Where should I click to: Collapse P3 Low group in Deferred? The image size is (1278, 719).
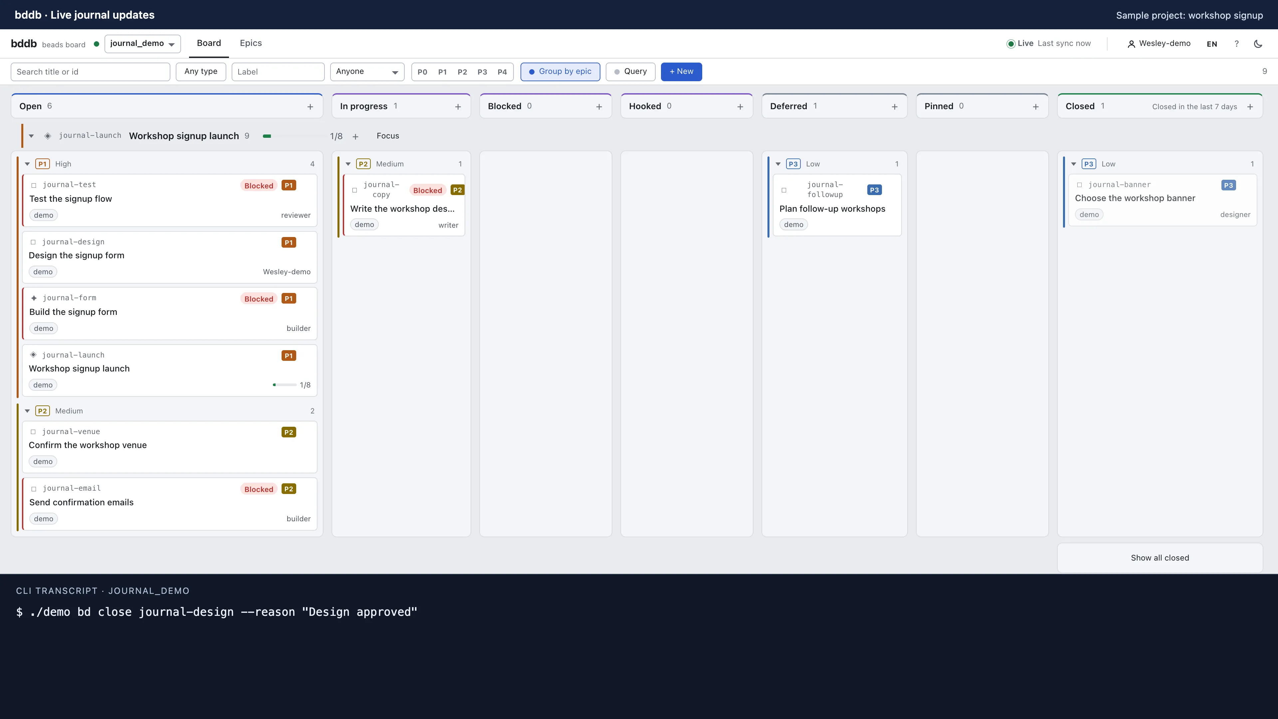pyautogui.click(x=778, y=164)
